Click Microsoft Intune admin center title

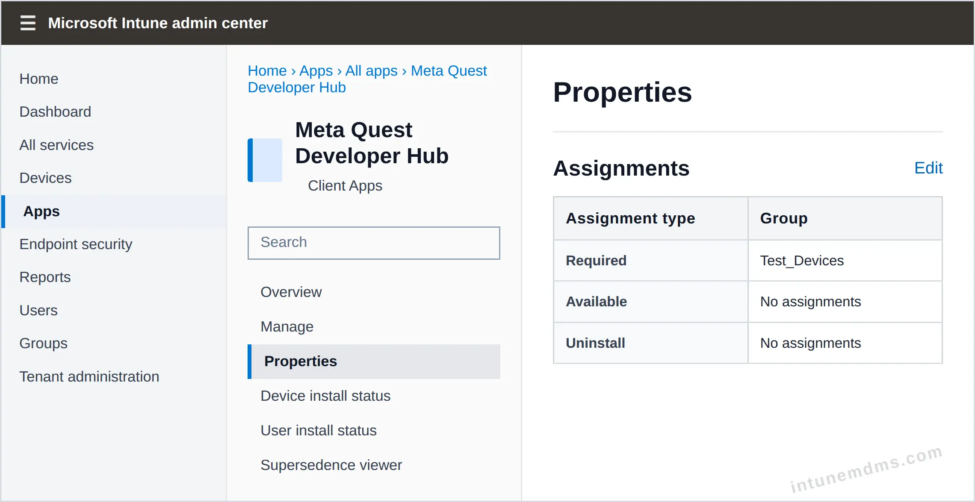(158, 23)
